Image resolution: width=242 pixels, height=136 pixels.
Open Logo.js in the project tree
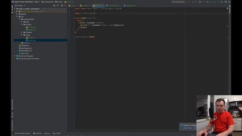pos(30,38)
